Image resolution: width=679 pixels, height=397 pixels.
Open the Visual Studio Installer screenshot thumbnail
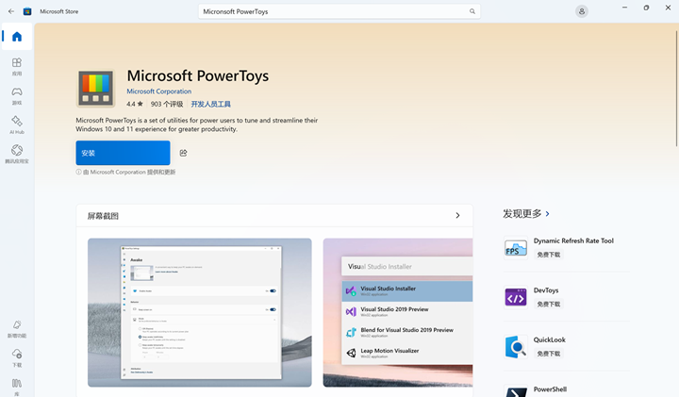click(x=398, y=312)
